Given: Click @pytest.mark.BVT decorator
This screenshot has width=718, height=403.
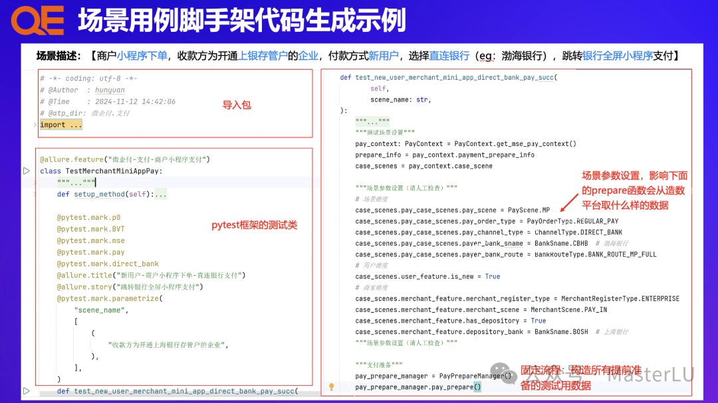Looking at the screenshot, I should 90,228.
